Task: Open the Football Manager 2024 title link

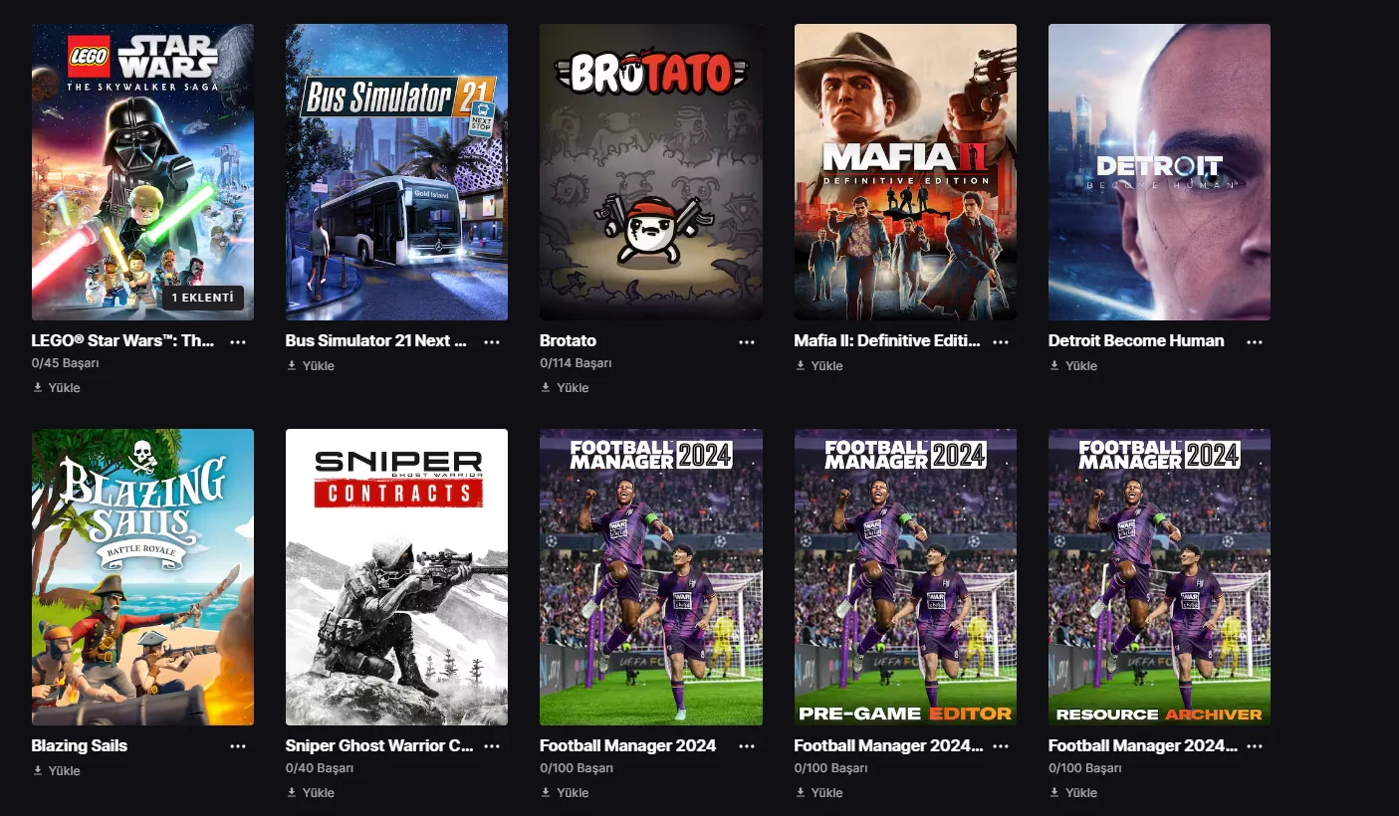Action: point(627,745)
